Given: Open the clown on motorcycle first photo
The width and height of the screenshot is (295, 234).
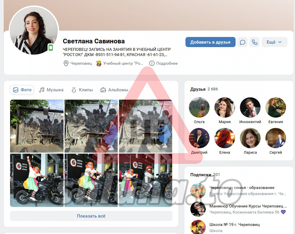Looking at the screenshot, I should click(37, 180).
